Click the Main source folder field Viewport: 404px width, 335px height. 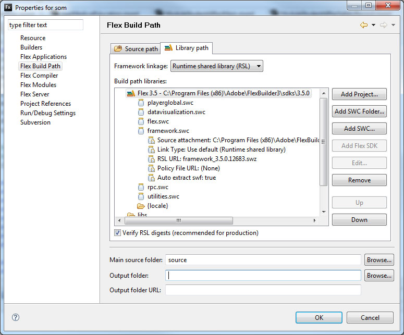[263, 260]
